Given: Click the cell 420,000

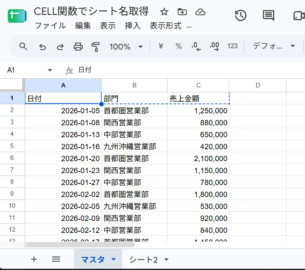Looking at the screenshot, I should (x=198, y=146).
